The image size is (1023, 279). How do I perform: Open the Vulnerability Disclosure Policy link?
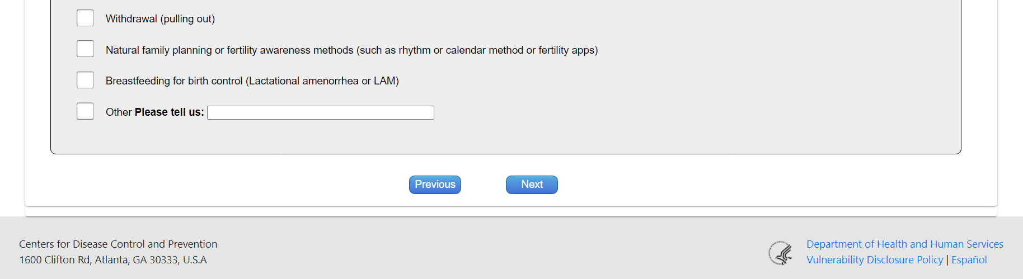[874, 260]
